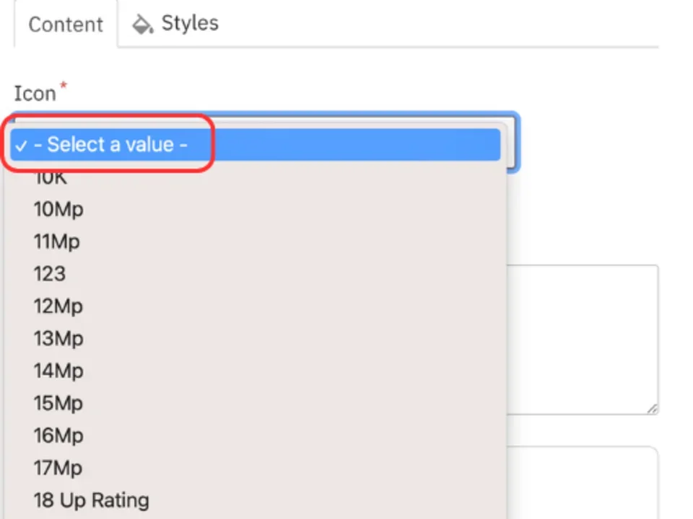Switch to the Content tab
Screen dimensions: 693x519
[66, 24]
